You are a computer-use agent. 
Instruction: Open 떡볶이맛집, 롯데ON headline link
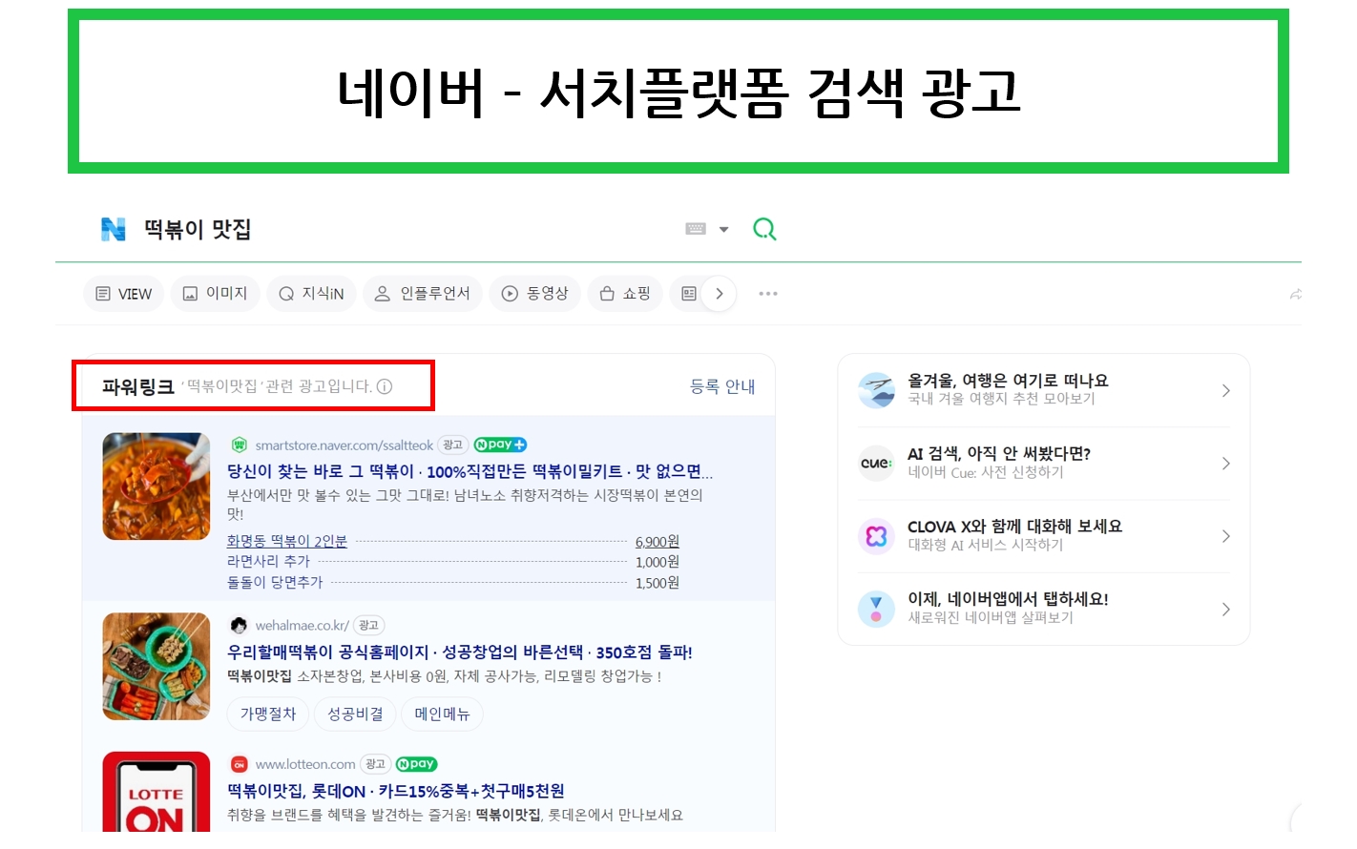[396, 791]
